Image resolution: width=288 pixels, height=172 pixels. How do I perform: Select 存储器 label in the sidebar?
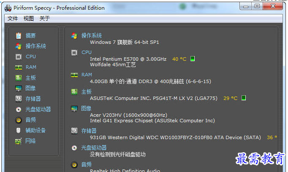coord(33,99)
